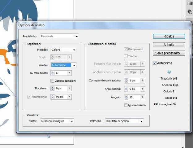Open the Raster view dropdown

click(x=72, y=121)
